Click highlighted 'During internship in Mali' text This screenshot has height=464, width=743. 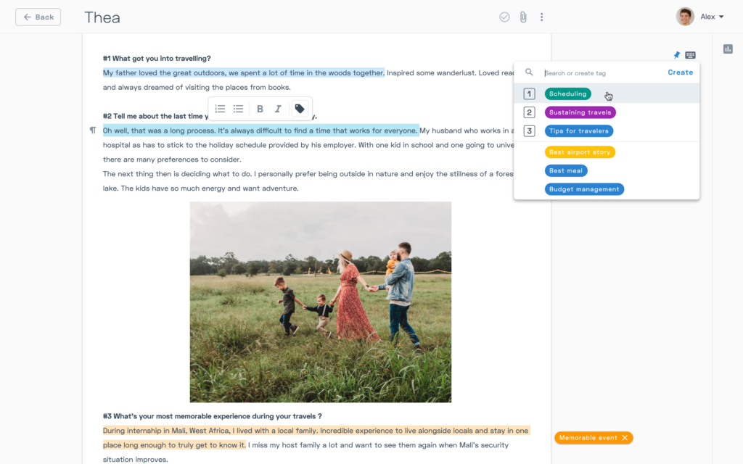point(315,437)
